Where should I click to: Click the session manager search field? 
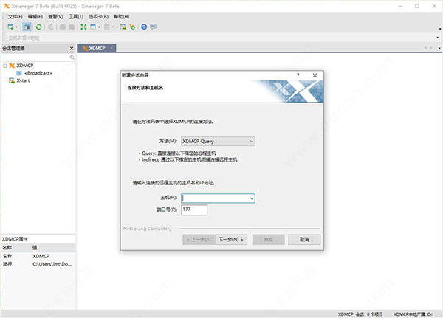pyautogui.click(x=35, y=58)
